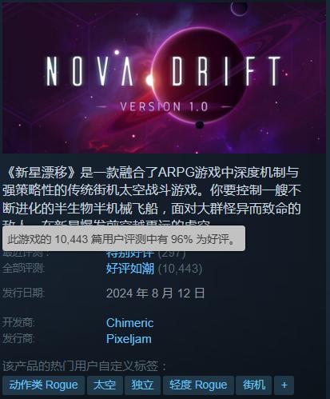Click the game description paragraph
Image resolution: width=330 pixels, height=399 pixels.
coord(152,196)
